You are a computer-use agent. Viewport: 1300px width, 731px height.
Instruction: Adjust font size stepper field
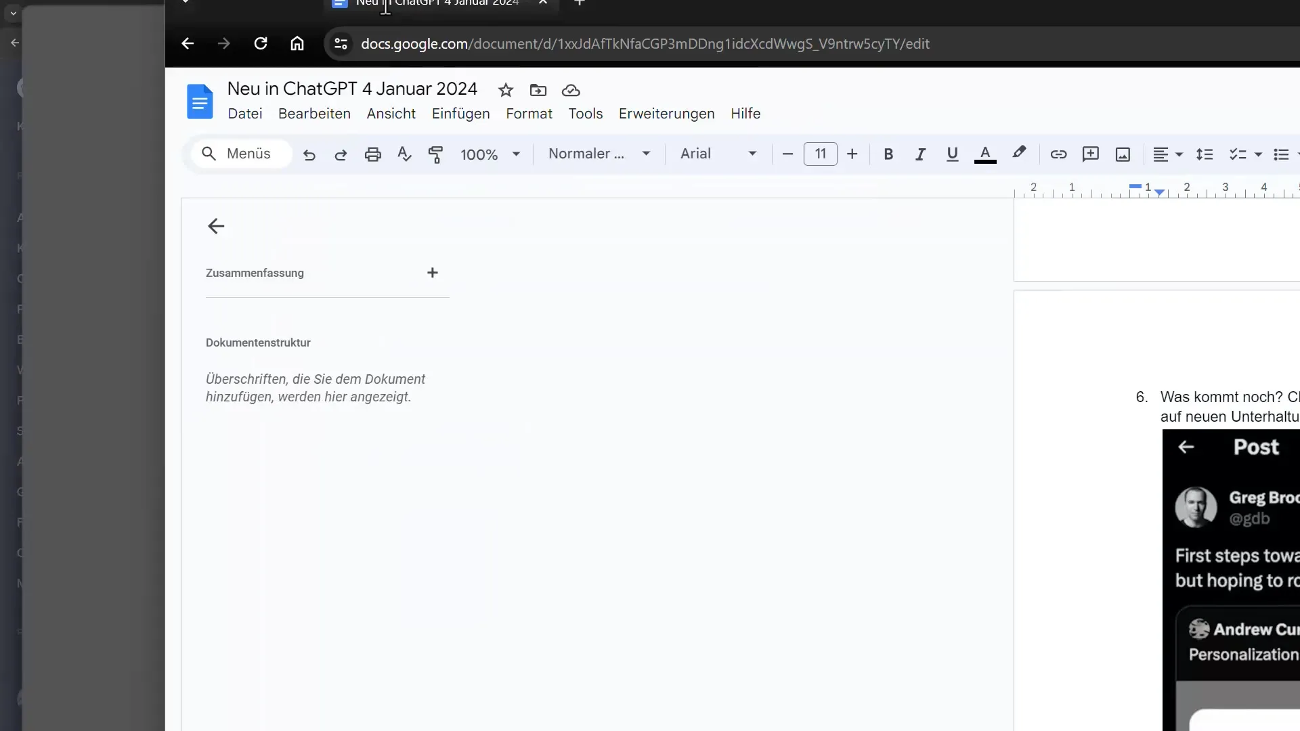(x=820, y=154)
